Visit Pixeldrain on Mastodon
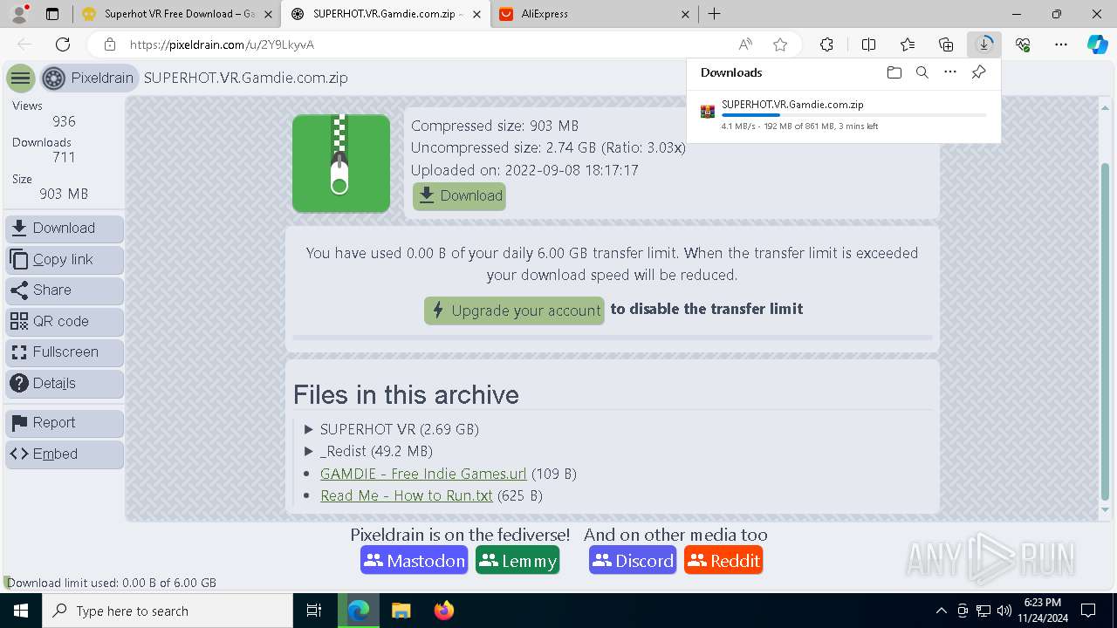This screenshot has width=1117, height=628. [x=414, y=561]
